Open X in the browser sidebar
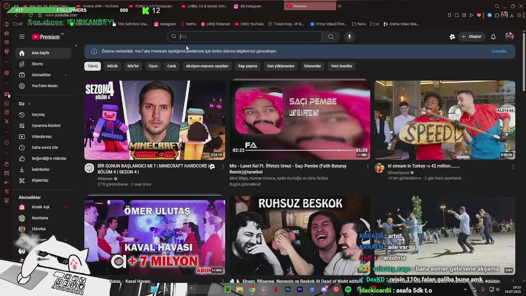The height and width of the screenshot is (296, 526). 7,121
